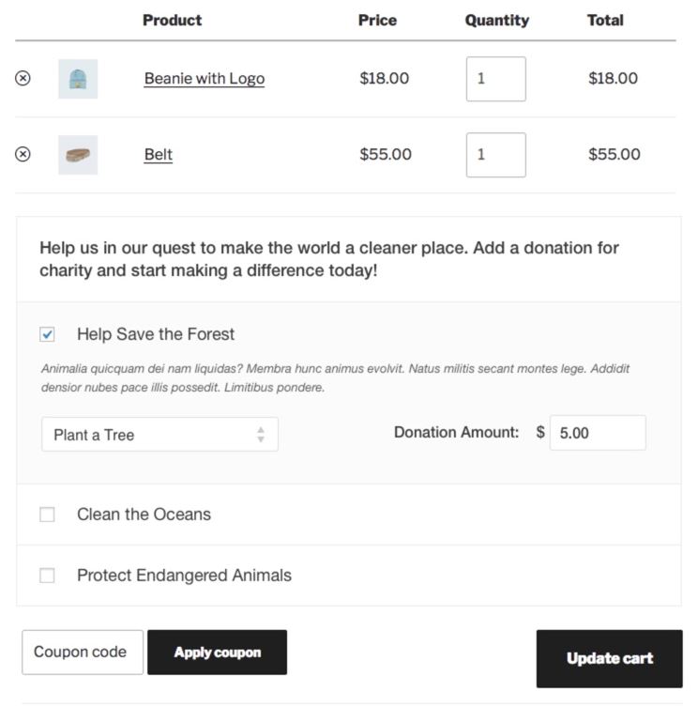
Task: Open the Belt product thumbnail image
Action: tap(78, 155)
